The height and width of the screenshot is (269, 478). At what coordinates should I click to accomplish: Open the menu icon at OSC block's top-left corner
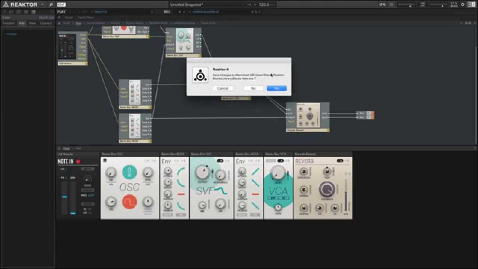105,161
